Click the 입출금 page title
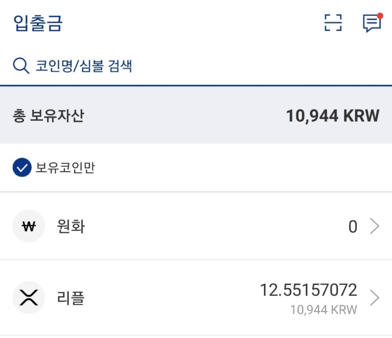 point(38,23)
